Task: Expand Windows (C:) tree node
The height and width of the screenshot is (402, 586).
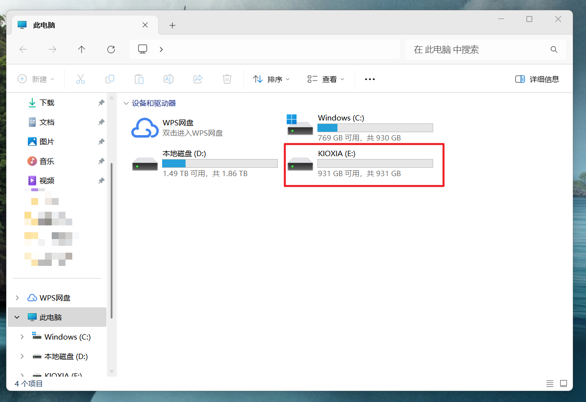Action: [22, 337]
